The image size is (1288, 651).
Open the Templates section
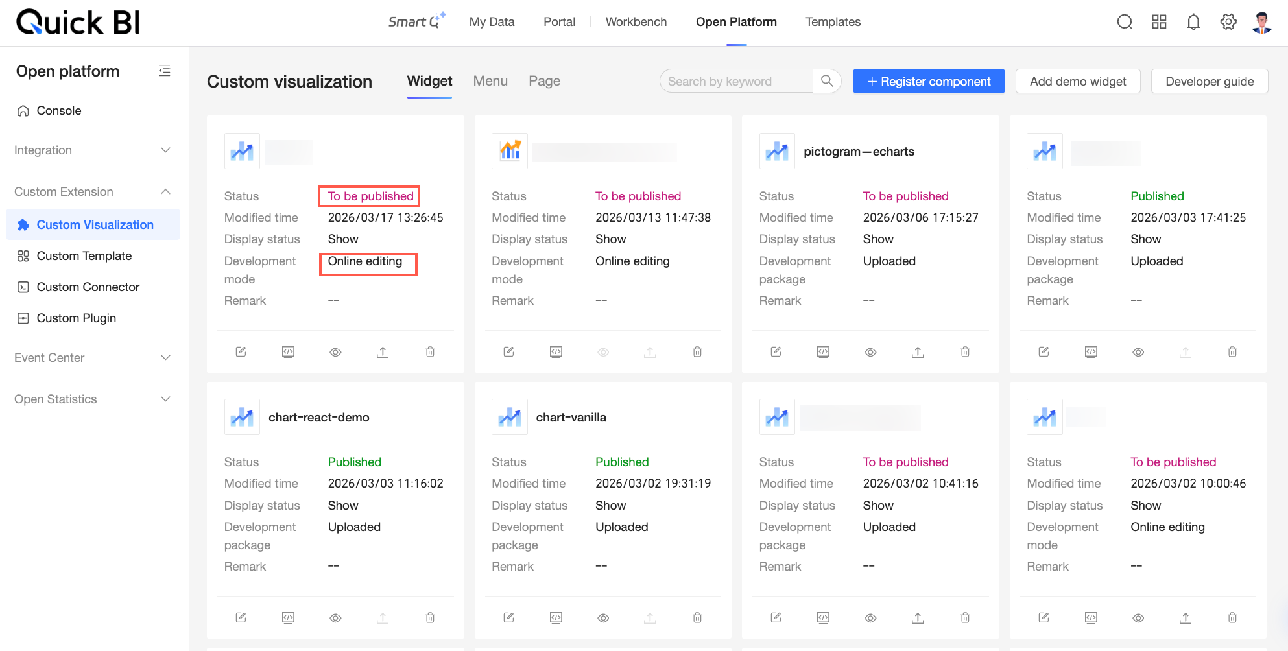[x=833, y=22]
